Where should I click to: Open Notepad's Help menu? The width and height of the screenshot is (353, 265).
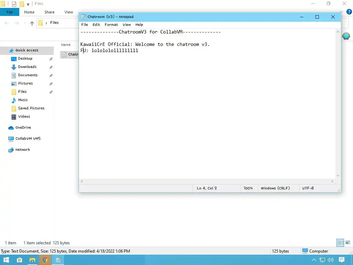pos(139,24)
